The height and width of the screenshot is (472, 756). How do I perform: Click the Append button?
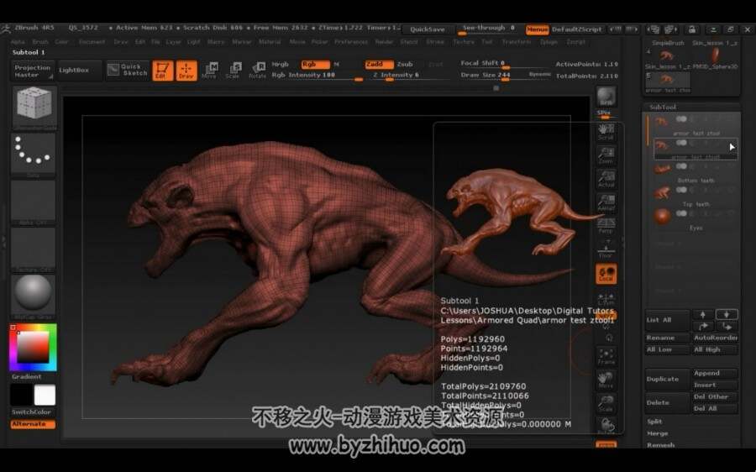point(715,373)
